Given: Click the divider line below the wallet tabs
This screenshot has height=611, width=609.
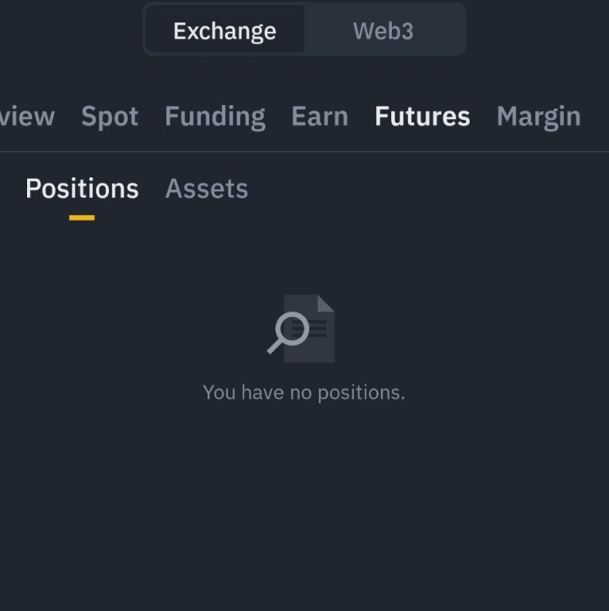Looking at the screenshot, I should 304,152.
